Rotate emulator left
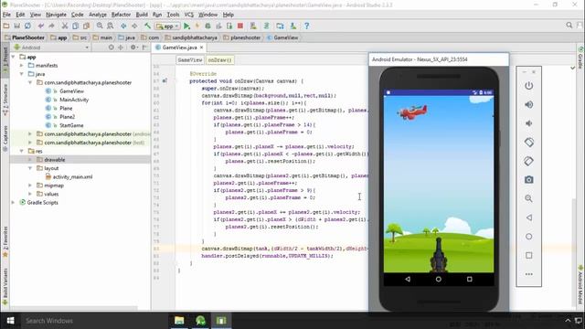The image size is (585, 329). tap(528, 143)
